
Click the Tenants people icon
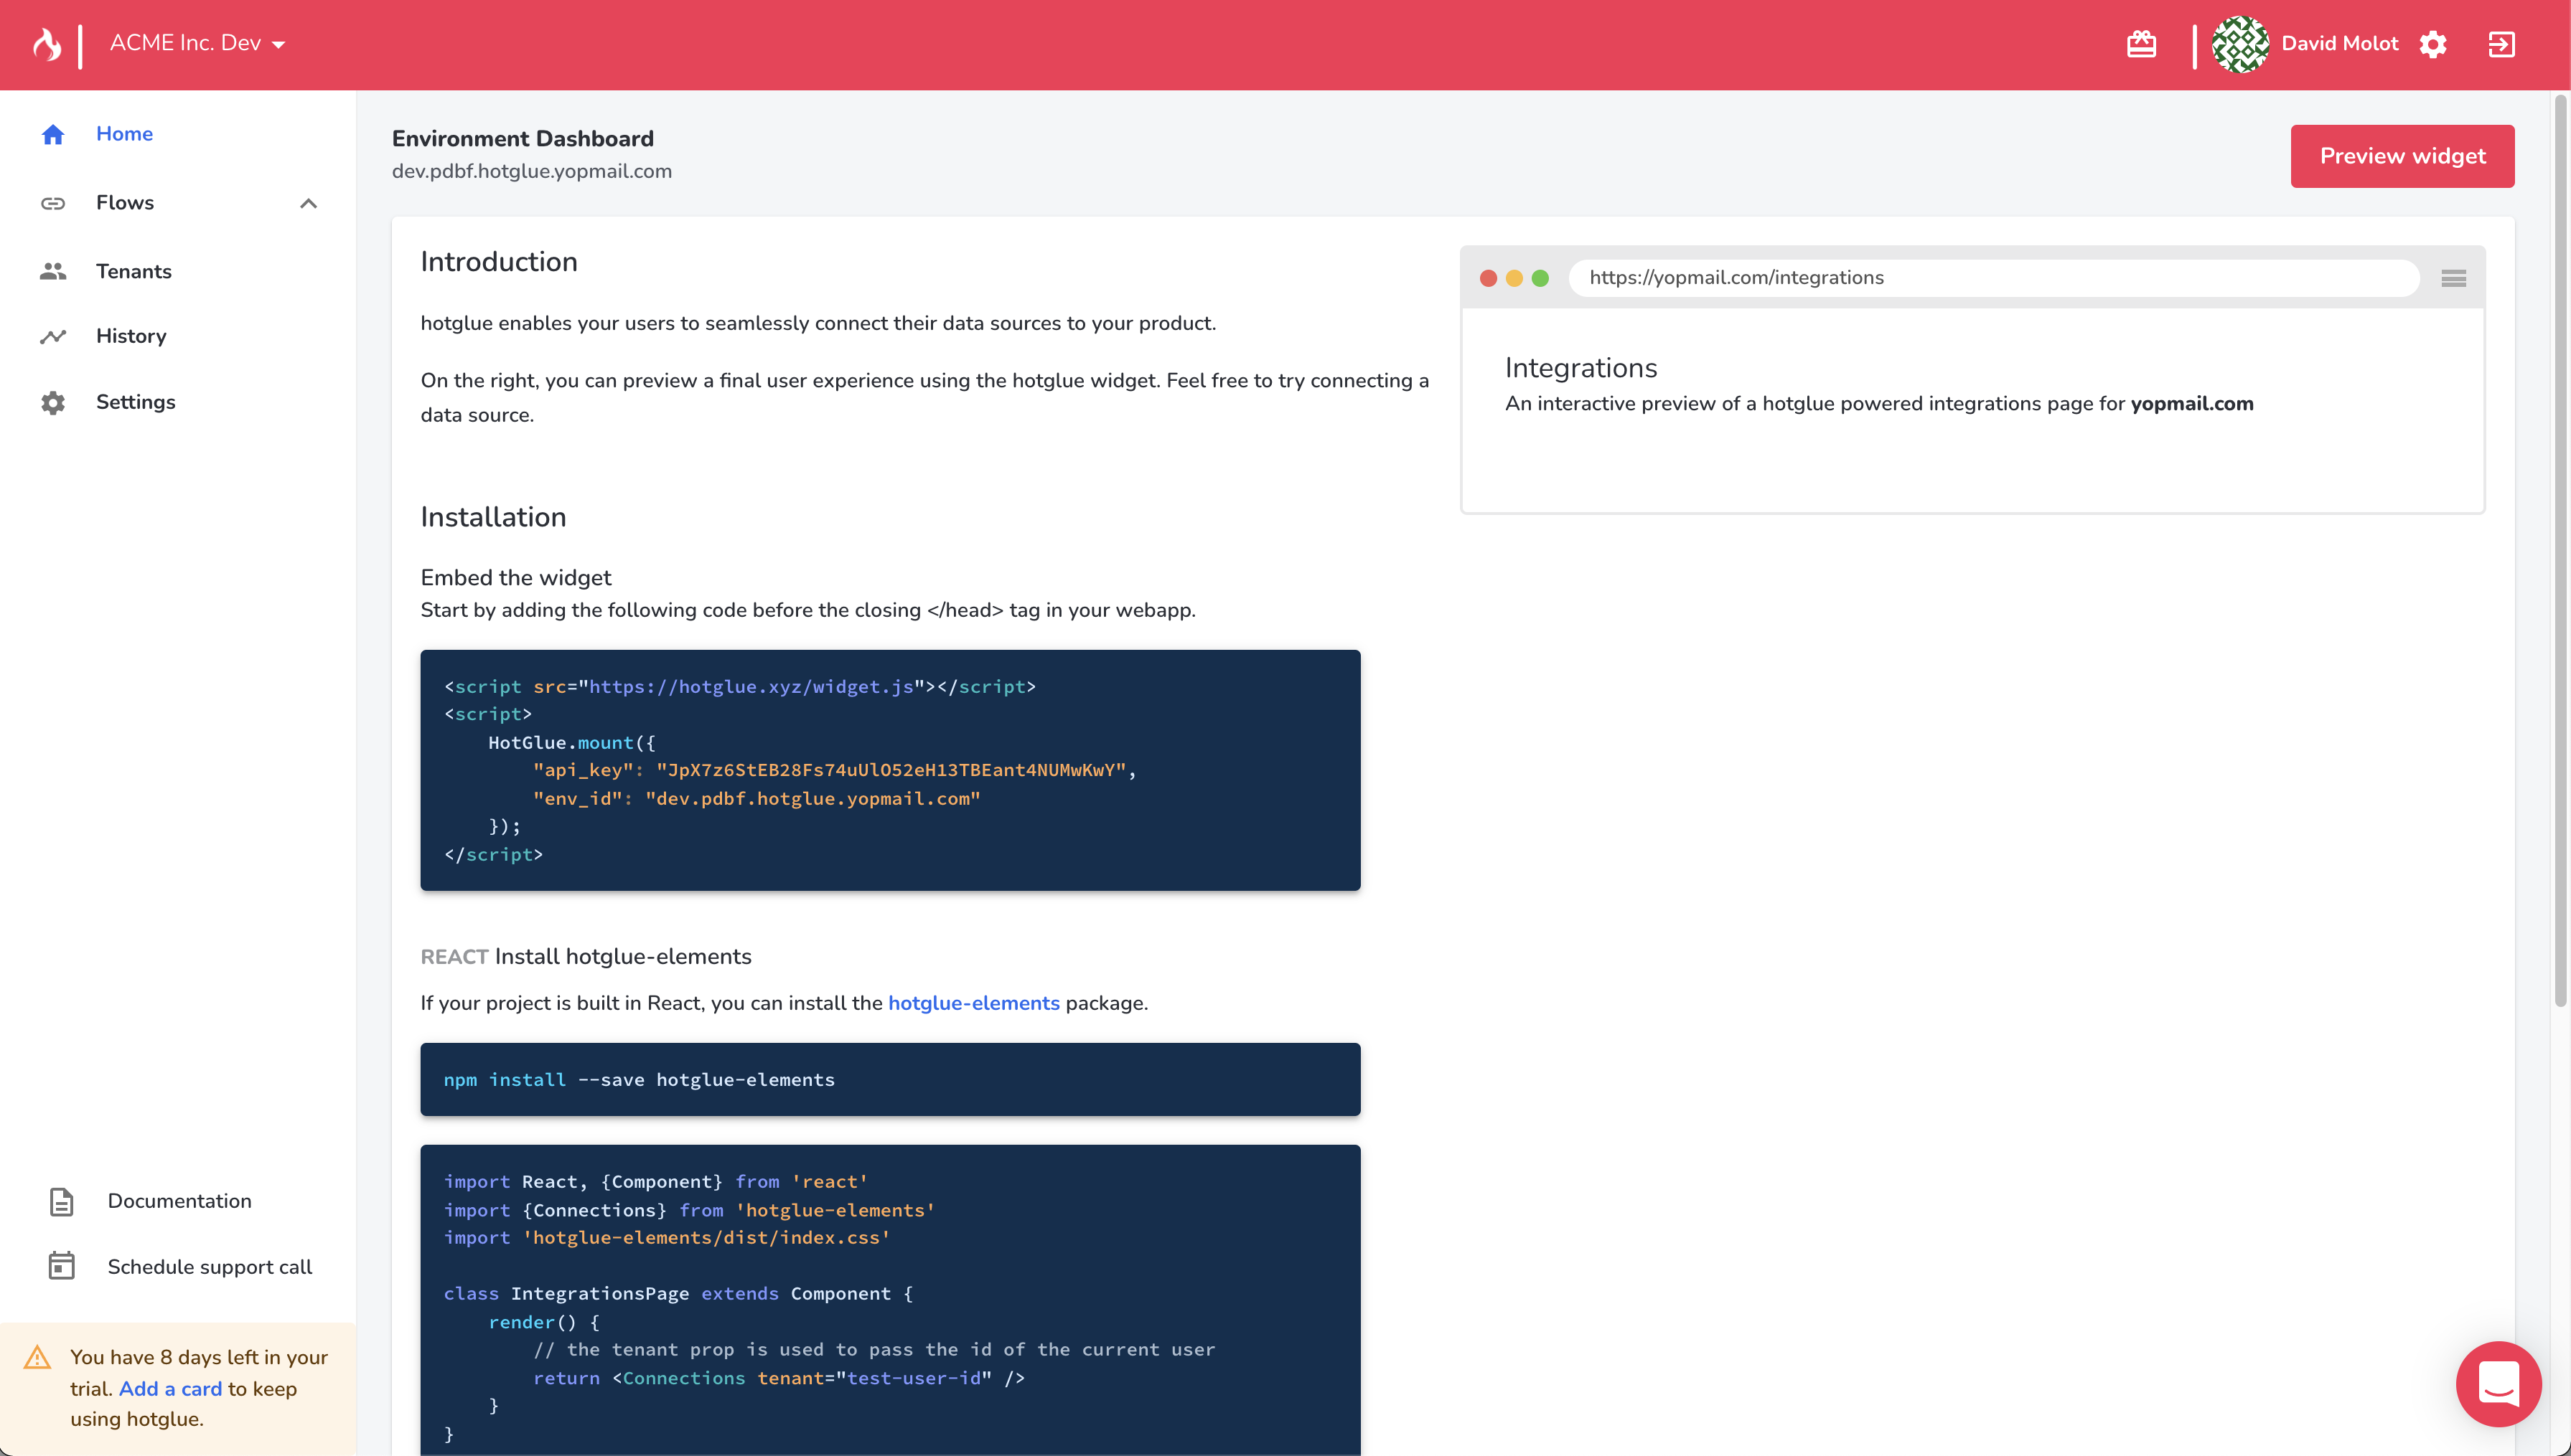53,271
